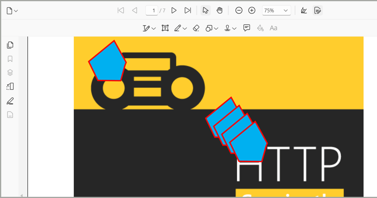This screenshot has width=377, height=198.
Task: Select the Text box annotation tool
Action: [165, 28]
